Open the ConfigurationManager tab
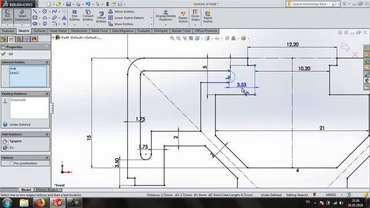 tap(19, 39)
